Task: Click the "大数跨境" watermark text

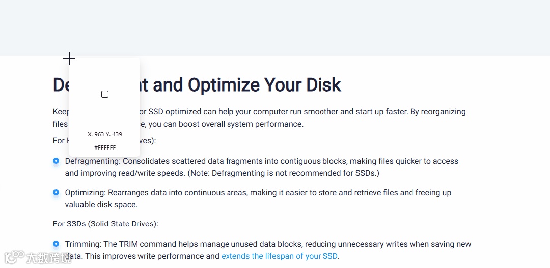Action: pyautogui.click(x=50, y=258)
